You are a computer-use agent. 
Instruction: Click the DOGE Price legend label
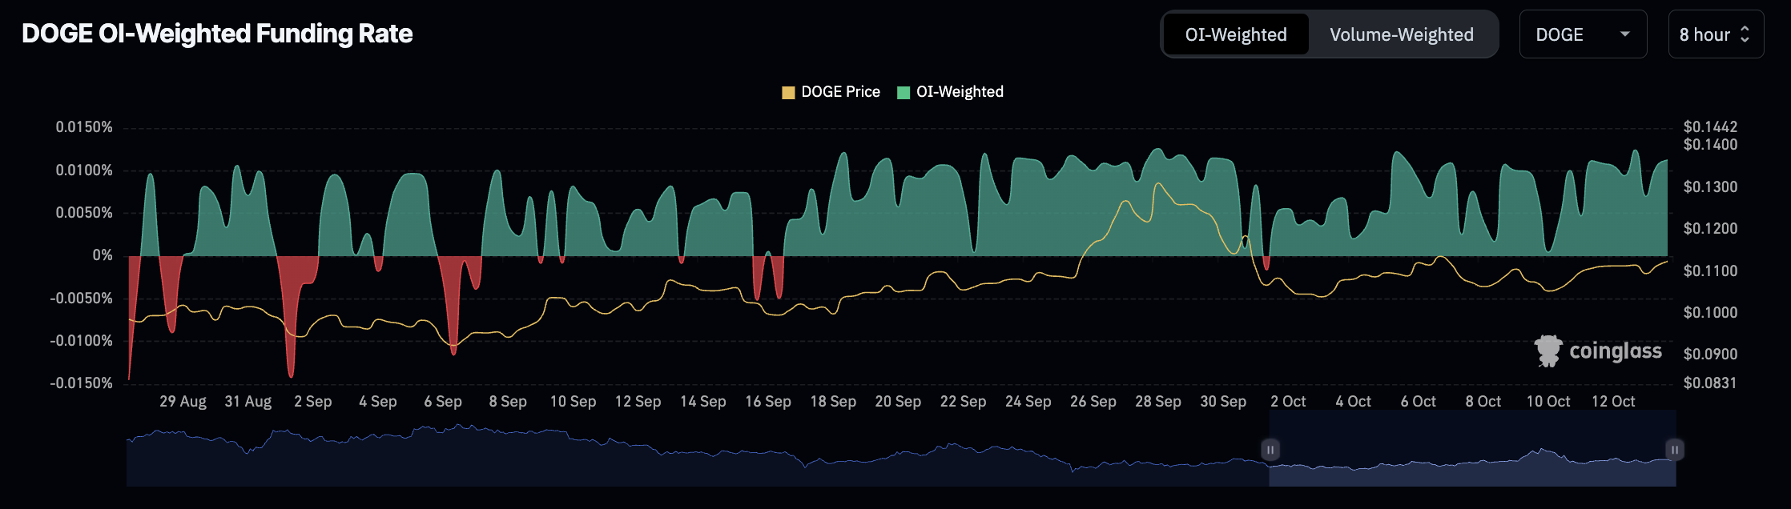coord(841,92)
